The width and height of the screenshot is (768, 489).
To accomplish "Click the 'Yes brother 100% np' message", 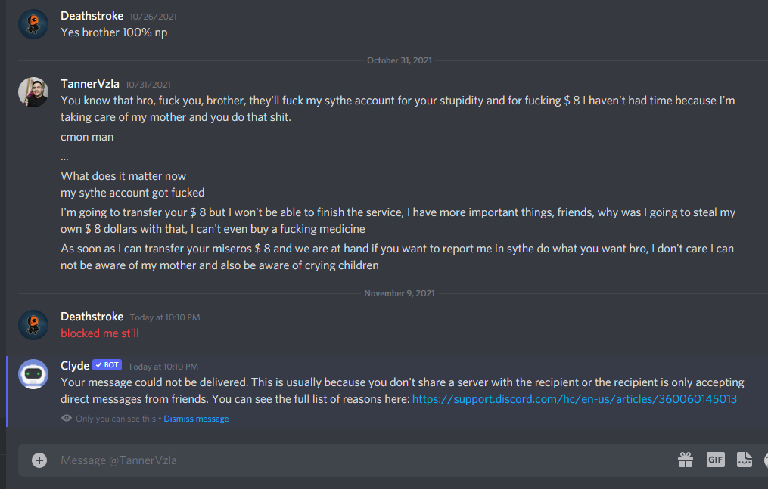I will 114,32.
